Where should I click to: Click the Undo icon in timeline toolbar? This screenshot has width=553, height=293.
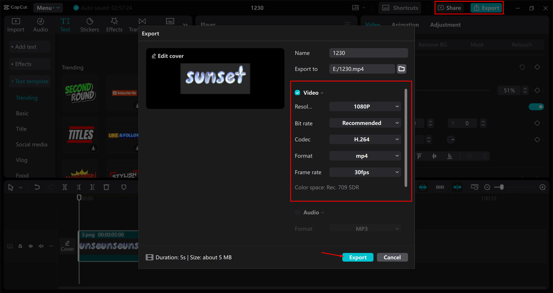click(x=37, y=187)
